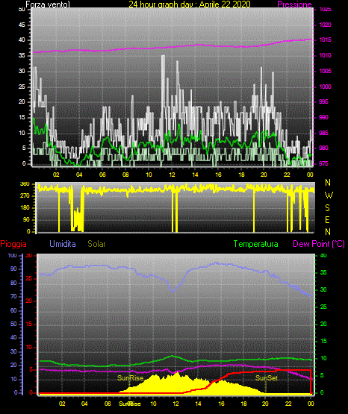Click compass letter W beside direction graph
Image resolution: width=348 pixels, height=414 pixels.
pos(329,195)
